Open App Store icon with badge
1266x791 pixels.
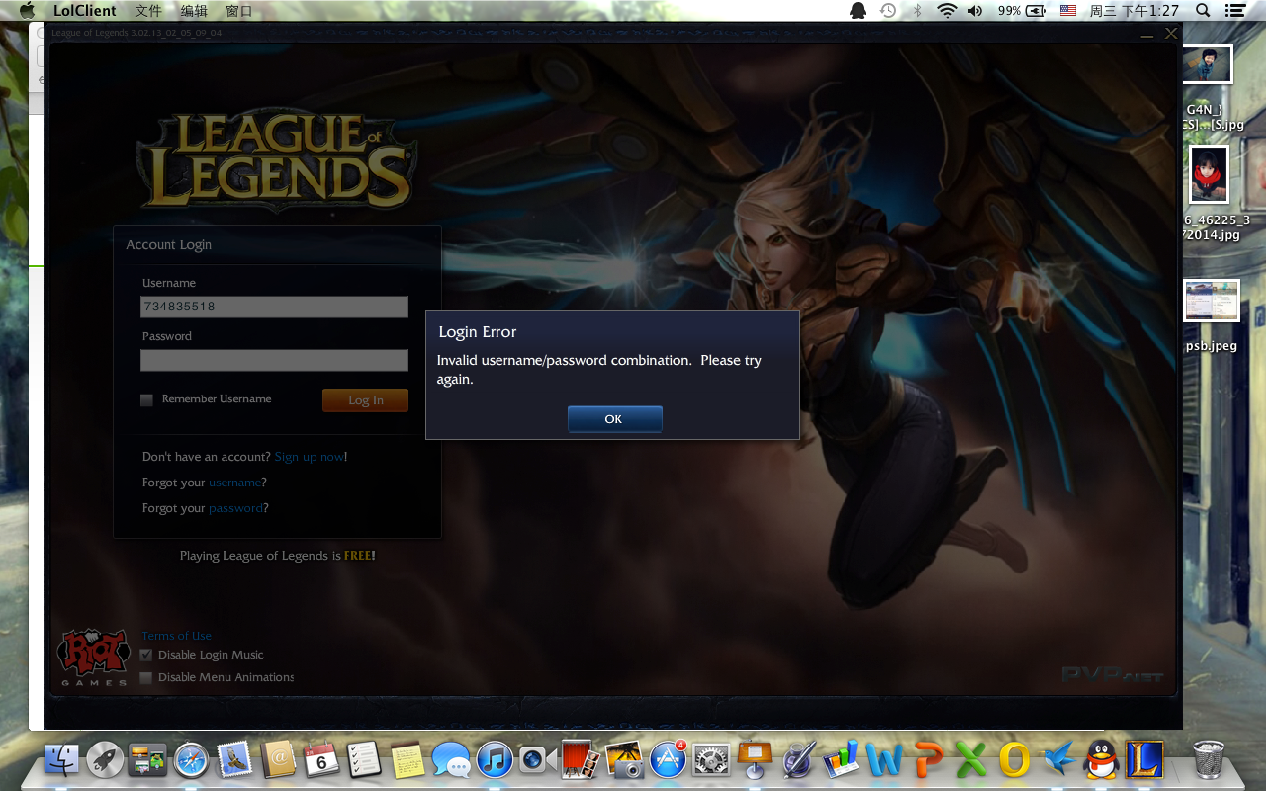pyautogui.click(x=669, y=759)
